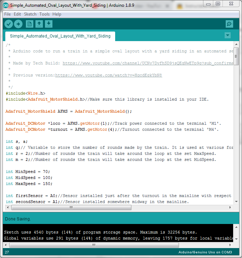Click the 'int q;' variable line
242x258 pixels.
coord(119,147)
